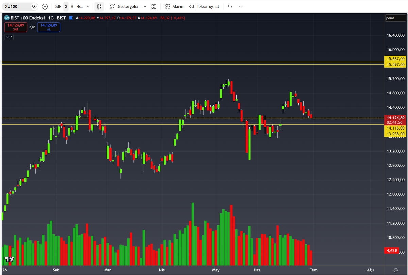The height and width of the screenshot is (275, 408).
Task: Switch to the 5dk interval
Action: 58,6
